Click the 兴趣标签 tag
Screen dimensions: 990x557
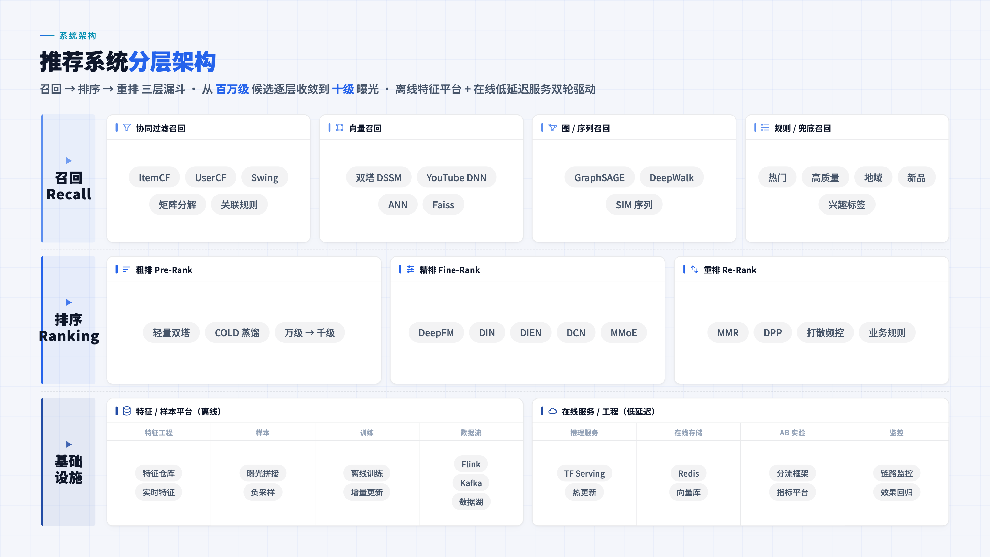847,205
